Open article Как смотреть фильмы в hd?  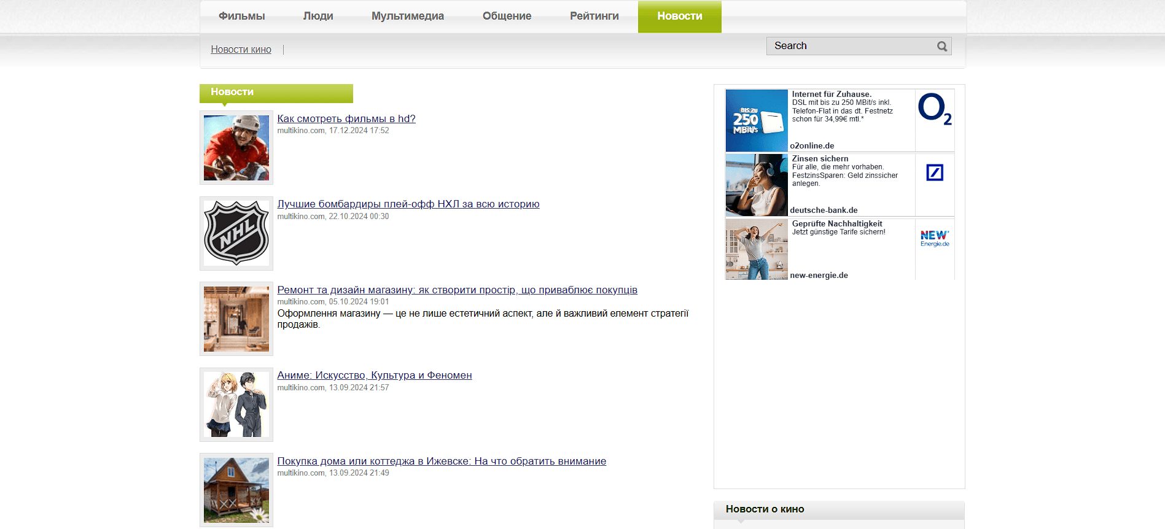[x=346, y=118]
